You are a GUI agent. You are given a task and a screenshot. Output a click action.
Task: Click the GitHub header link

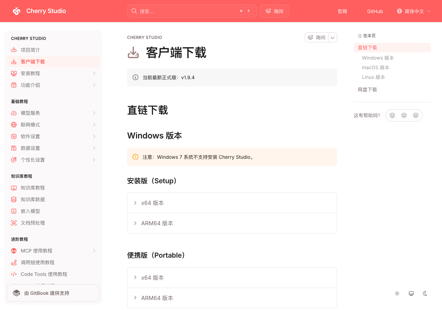point(375,11)
